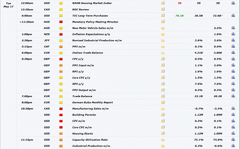This screenshot has width=240, height=149.
Task: Click forecast 75.1% for Capacity Utilization Rate
Action: (199, 140)
